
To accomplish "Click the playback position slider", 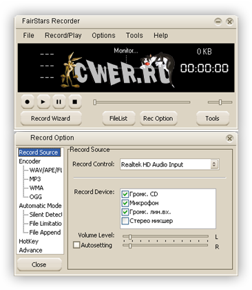I will [142, 102].
